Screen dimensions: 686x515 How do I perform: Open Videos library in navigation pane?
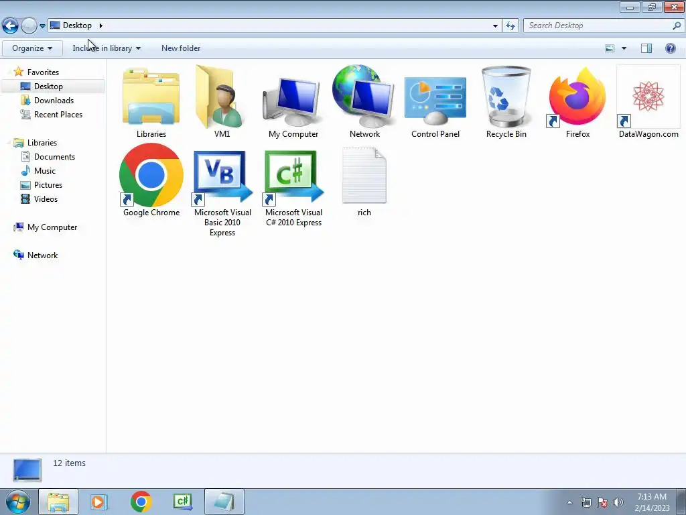tap(46, 198)
